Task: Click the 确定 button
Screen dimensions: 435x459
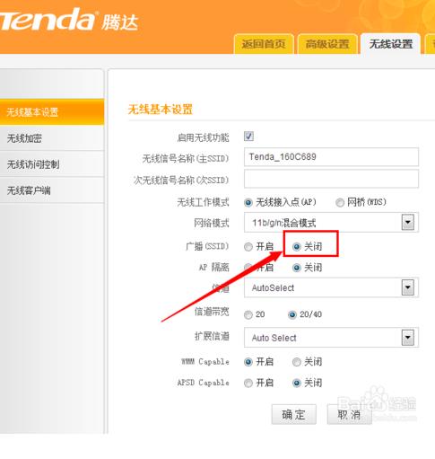Action: point(293,414)
